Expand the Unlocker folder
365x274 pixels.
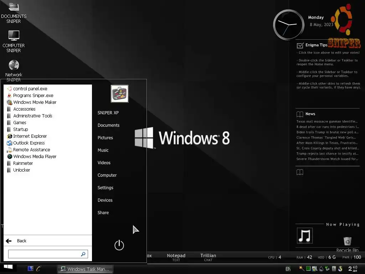(x=19, y=170)
